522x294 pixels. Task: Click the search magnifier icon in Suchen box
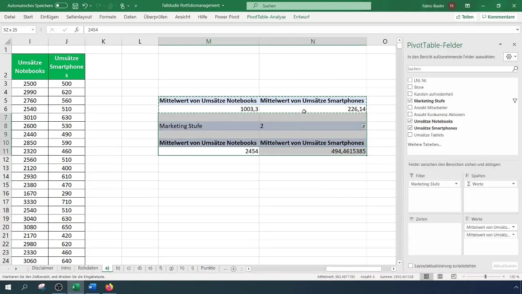tap(255, 6)
